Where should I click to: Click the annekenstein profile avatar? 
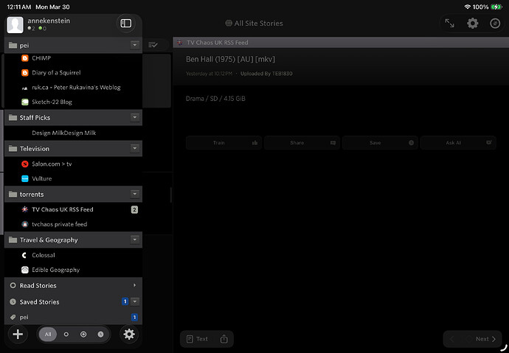click(x=15, y=24)
